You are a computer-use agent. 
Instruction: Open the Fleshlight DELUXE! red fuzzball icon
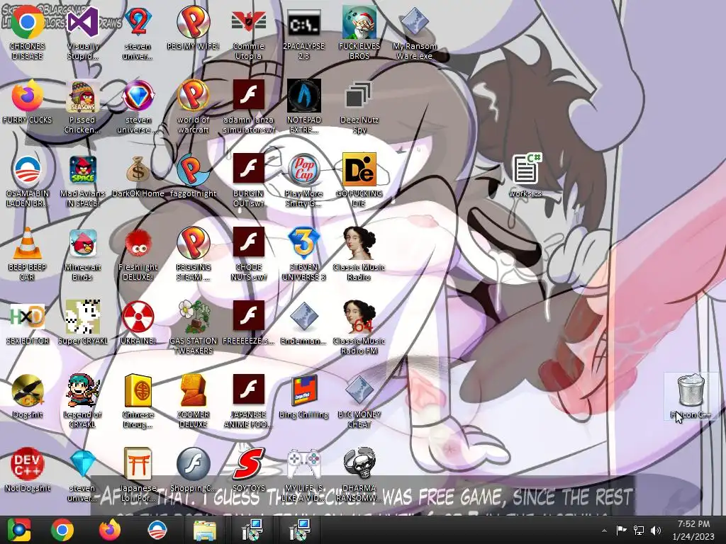coord(138,254)
